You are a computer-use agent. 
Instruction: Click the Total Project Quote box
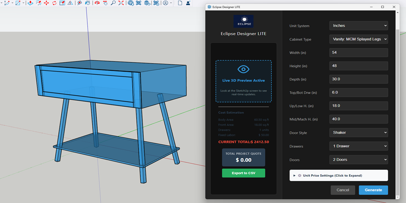click(x=244, y=157)
